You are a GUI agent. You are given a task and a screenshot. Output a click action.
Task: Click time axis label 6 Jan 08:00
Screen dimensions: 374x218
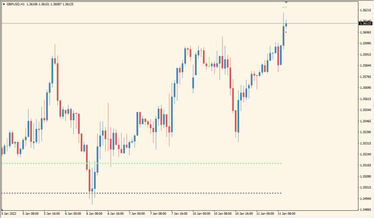tap(94, 214)
